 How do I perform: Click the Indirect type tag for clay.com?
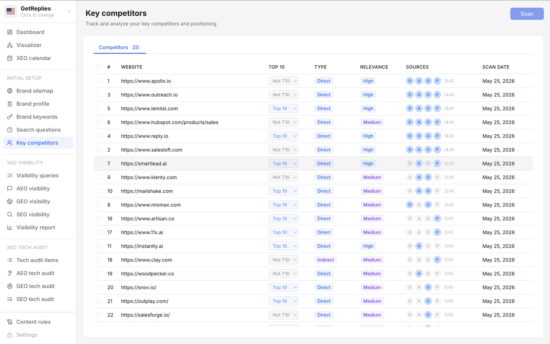(x=325, y=260)
